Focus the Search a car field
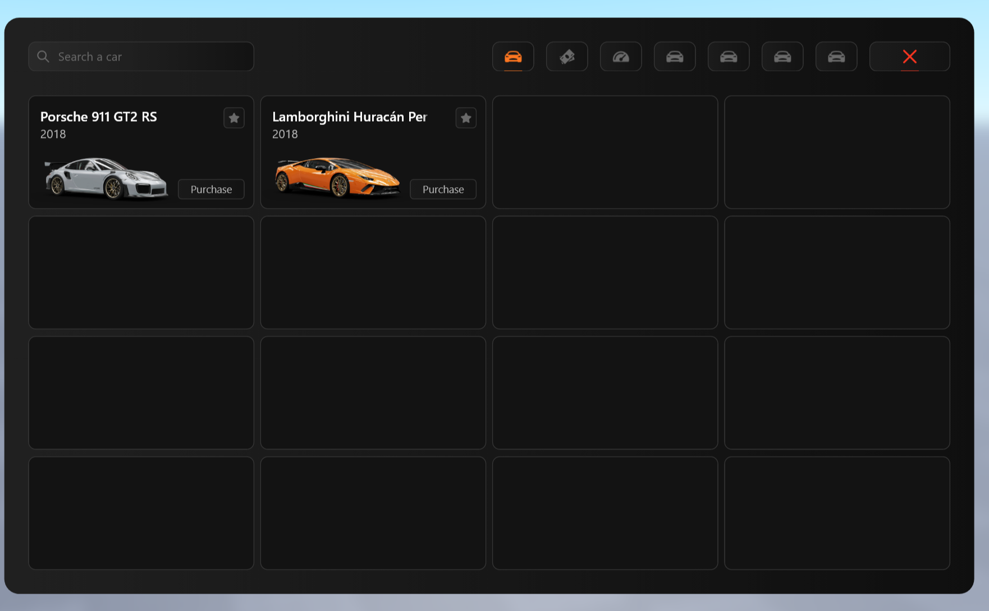This screenshot has height=611, width=989. (x=141, y=57)
